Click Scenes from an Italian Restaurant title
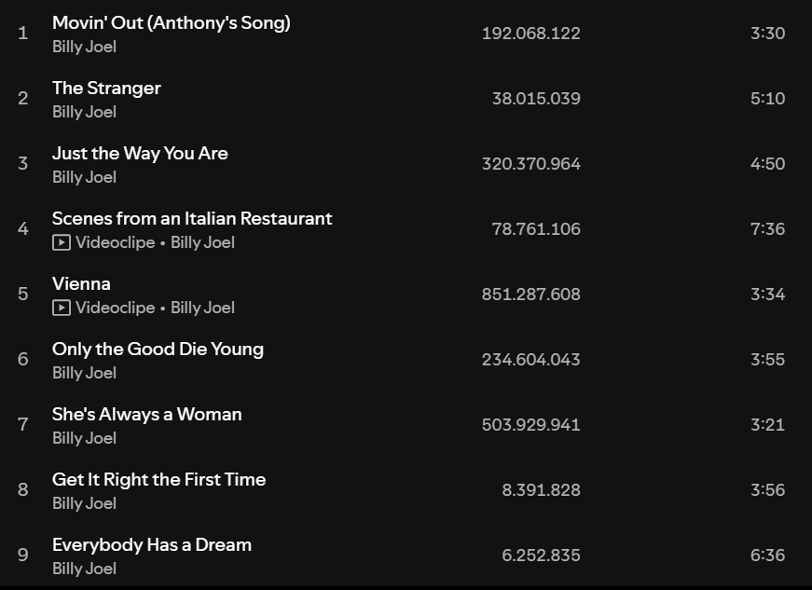 [x=192, y=218]
